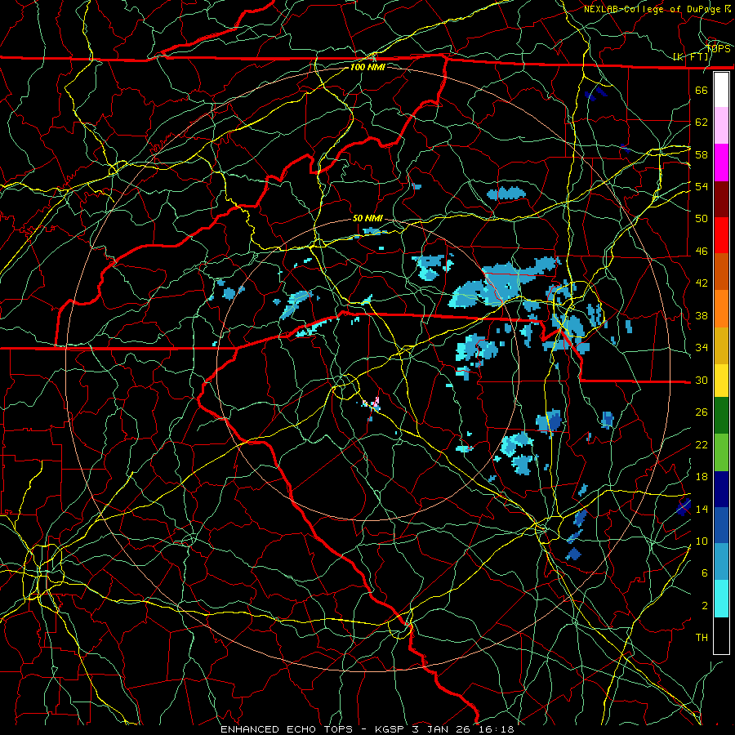Pick the light green legend swatch
Image resolution: width=735 pixels, height=735 pixels.
721,452
